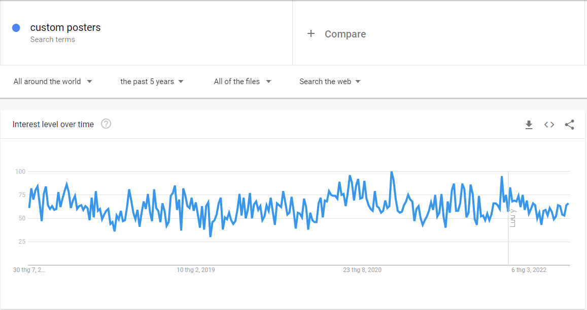The width and height of the screenshot is (587, 310).
Task: Click the plus icon beside Compare
Action: 311,34
